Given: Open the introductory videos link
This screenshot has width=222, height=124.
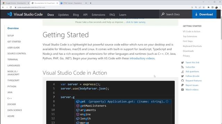Looking at the screenshot, I should 142,58.
